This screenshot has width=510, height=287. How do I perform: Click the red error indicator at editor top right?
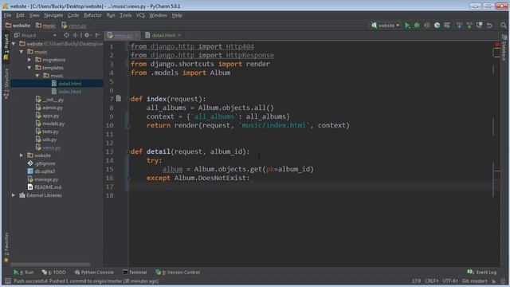point(497,45)
